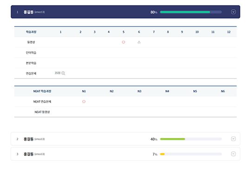Viewport: 251px width, 182px height.
Task: Click the first student's name in header
Action: tap(28, 12)
